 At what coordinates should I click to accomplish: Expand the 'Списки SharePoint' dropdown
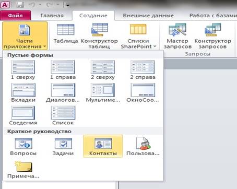point(138,36)
